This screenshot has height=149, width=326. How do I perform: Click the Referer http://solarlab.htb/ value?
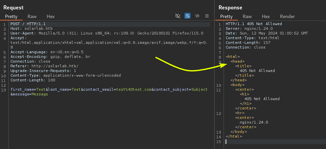(55, 66)
